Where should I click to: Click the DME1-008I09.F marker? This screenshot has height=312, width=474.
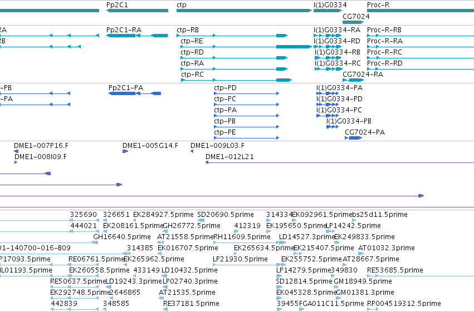pos(16,162)
